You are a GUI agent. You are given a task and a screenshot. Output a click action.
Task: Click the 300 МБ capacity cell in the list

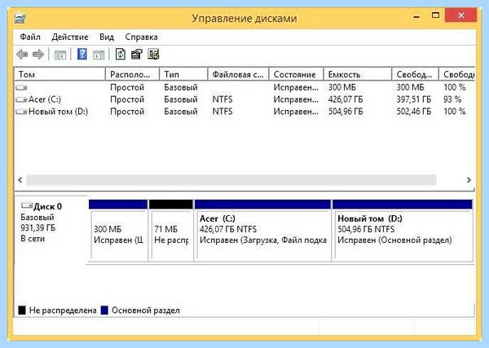coord(341,87)
